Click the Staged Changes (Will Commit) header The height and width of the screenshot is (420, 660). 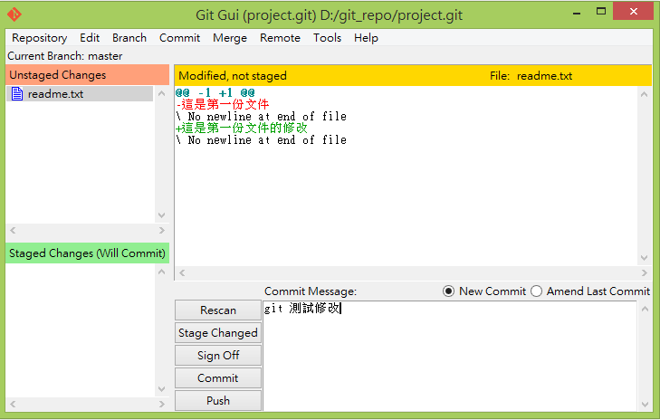(x=88, y=253)
